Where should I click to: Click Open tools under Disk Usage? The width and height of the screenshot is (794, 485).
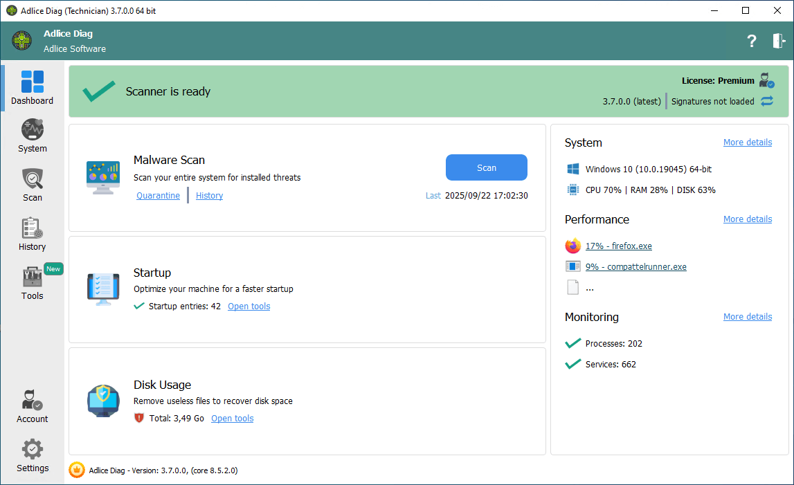pyautogui.click(x=232, y=419)
